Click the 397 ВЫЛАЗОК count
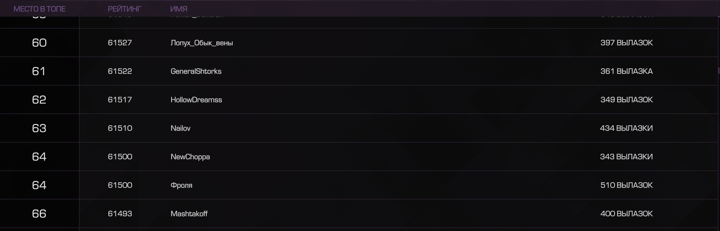 tap(626, 43)
